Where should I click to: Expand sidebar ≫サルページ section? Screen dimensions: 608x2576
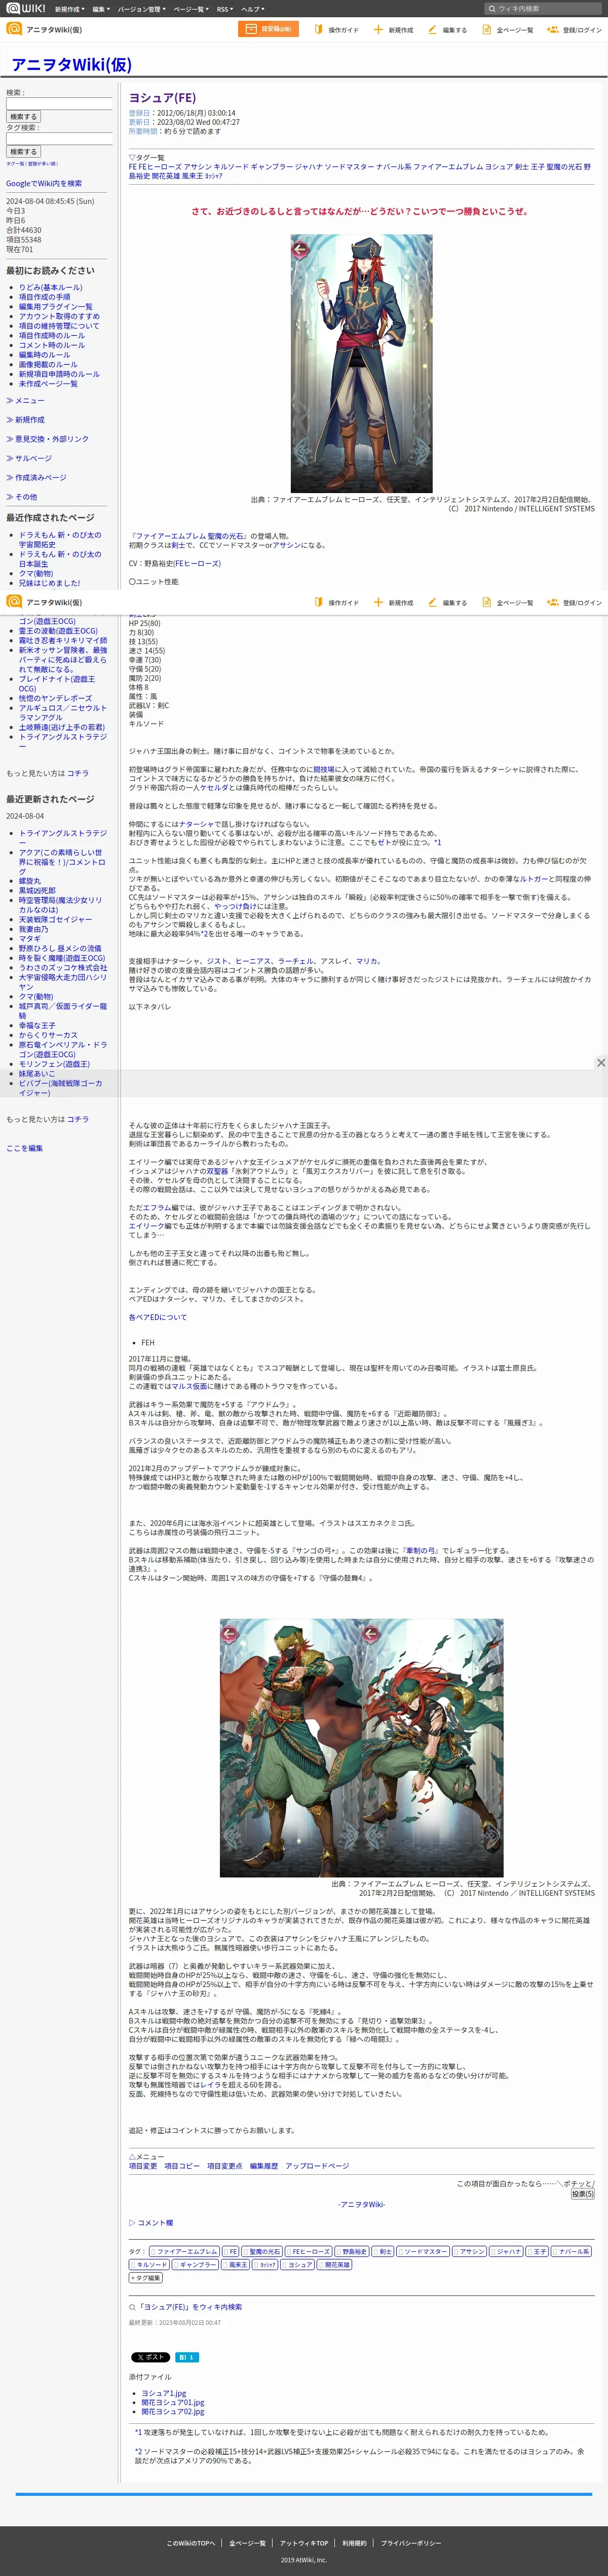tap(29, 458)
